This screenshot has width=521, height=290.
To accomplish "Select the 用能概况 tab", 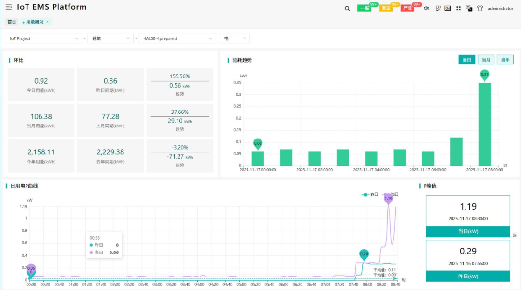I will (35, 22).
